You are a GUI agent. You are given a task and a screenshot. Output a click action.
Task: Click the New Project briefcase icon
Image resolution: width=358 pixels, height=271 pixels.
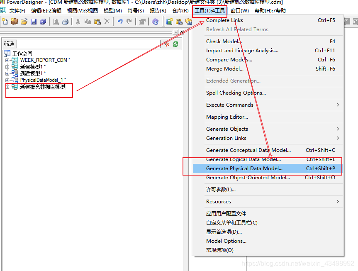[15, 22]
